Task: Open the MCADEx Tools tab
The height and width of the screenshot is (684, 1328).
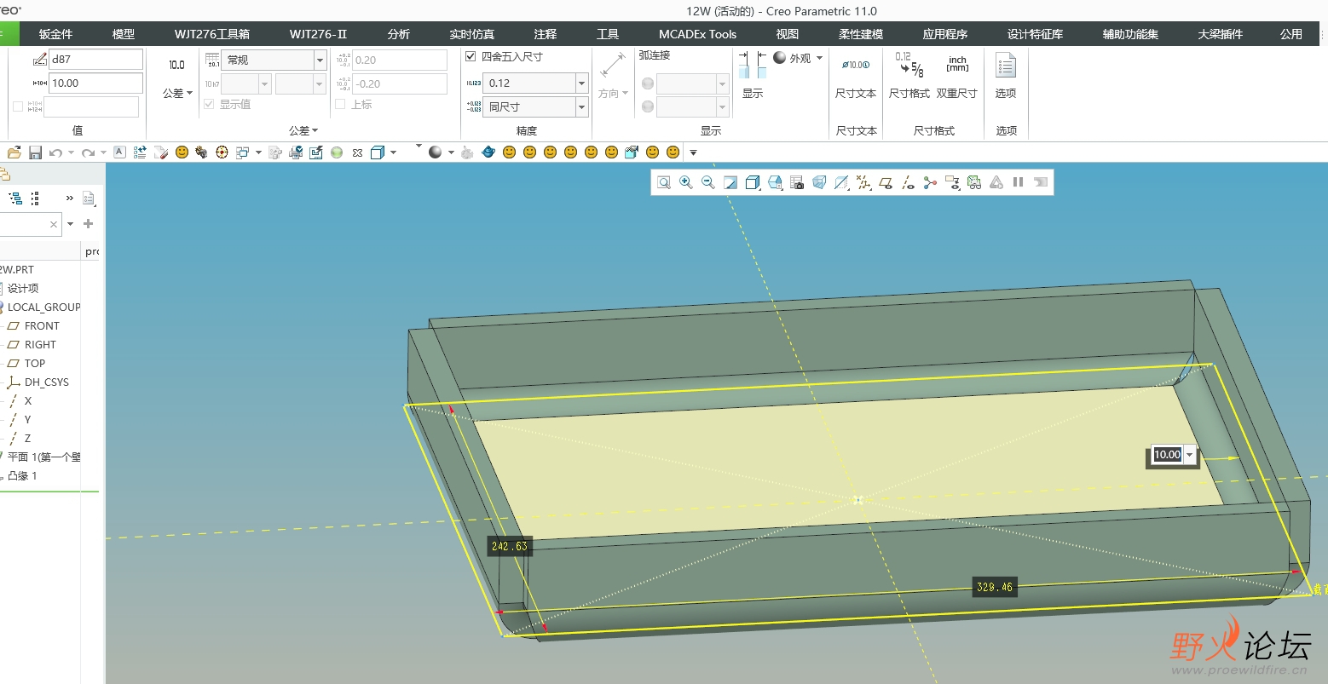Action: pos(697,34)
